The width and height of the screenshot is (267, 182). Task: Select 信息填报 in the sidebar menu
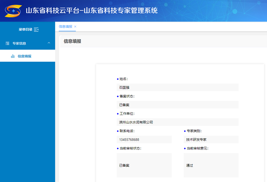point(24,56)
